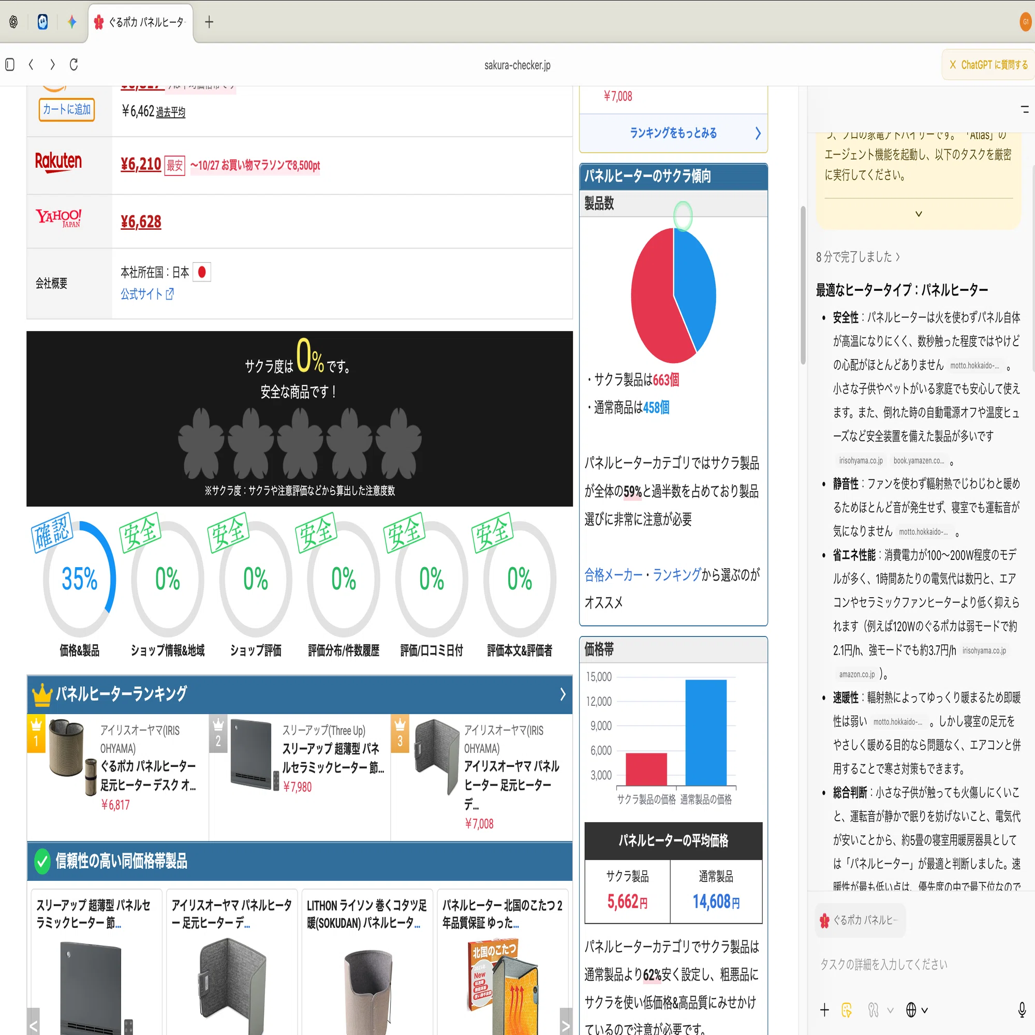Open the 公式サイト external link

147,294
